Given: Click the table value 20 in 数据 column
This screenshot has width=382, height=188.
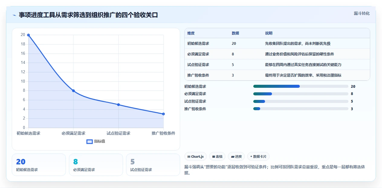Looking at the screenshot, I should pyautogui.click(x=234, y=44).
